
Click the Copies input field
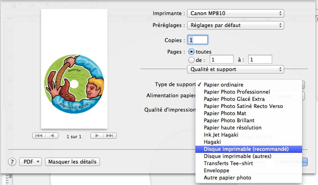click(198, 40)
